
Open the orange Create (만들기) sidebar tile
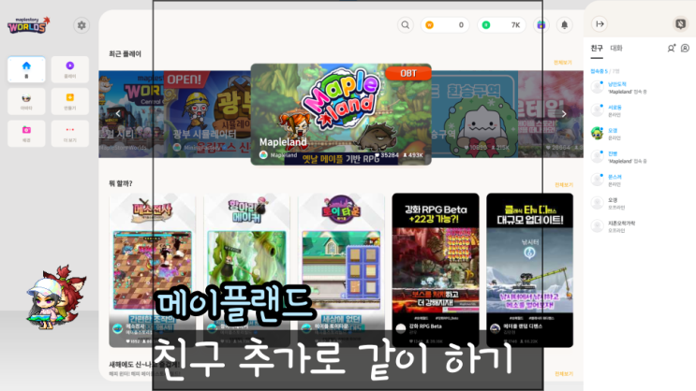click(x=70, y=102)
